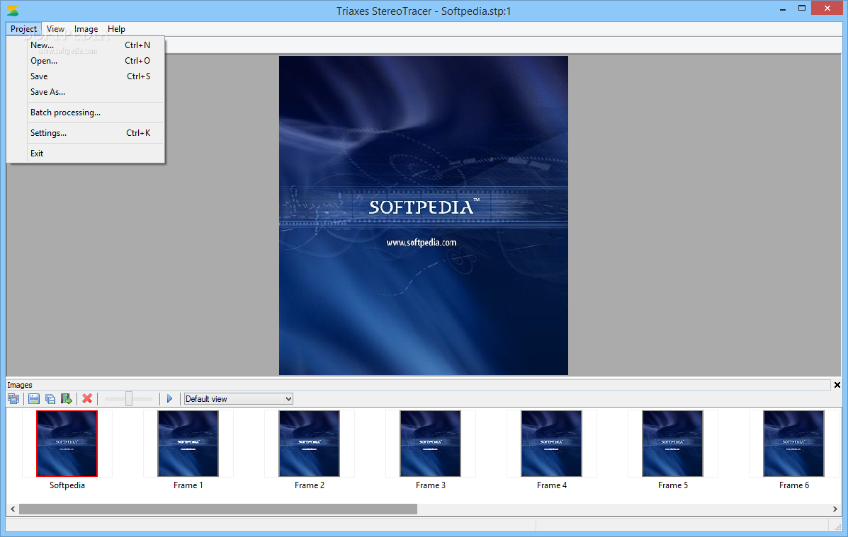Open the View menu

click(x=55, y=28)
